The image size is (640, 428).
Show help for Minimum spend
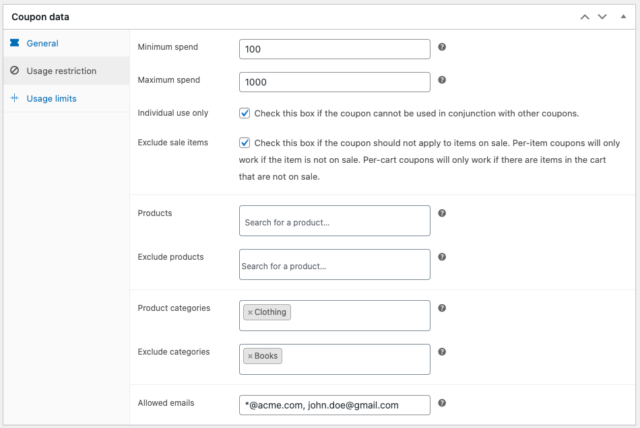(x=442, y=47)
